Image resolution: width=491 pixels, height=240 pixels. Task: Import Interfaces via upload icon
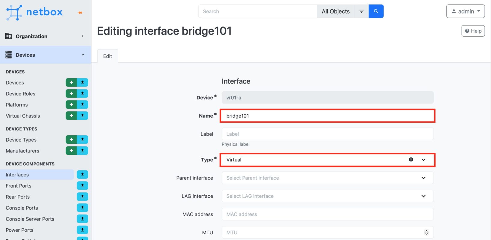click(83, 175)
